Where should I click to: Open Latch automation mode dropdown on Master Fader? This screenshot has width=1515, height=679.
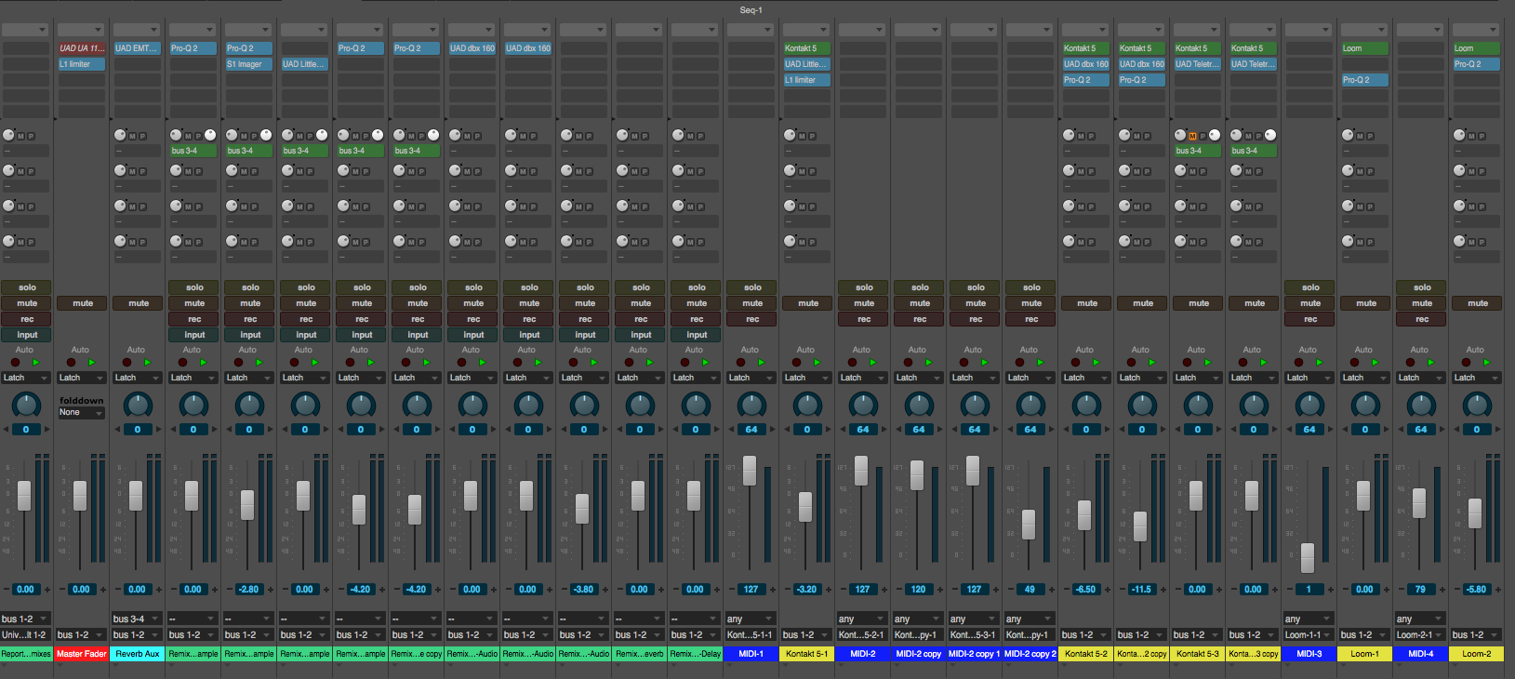[x=81, y=378]
